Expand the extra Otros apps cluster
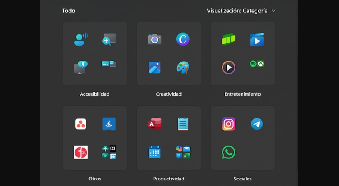This screenshot has width=339, height=186. point(109,152)
